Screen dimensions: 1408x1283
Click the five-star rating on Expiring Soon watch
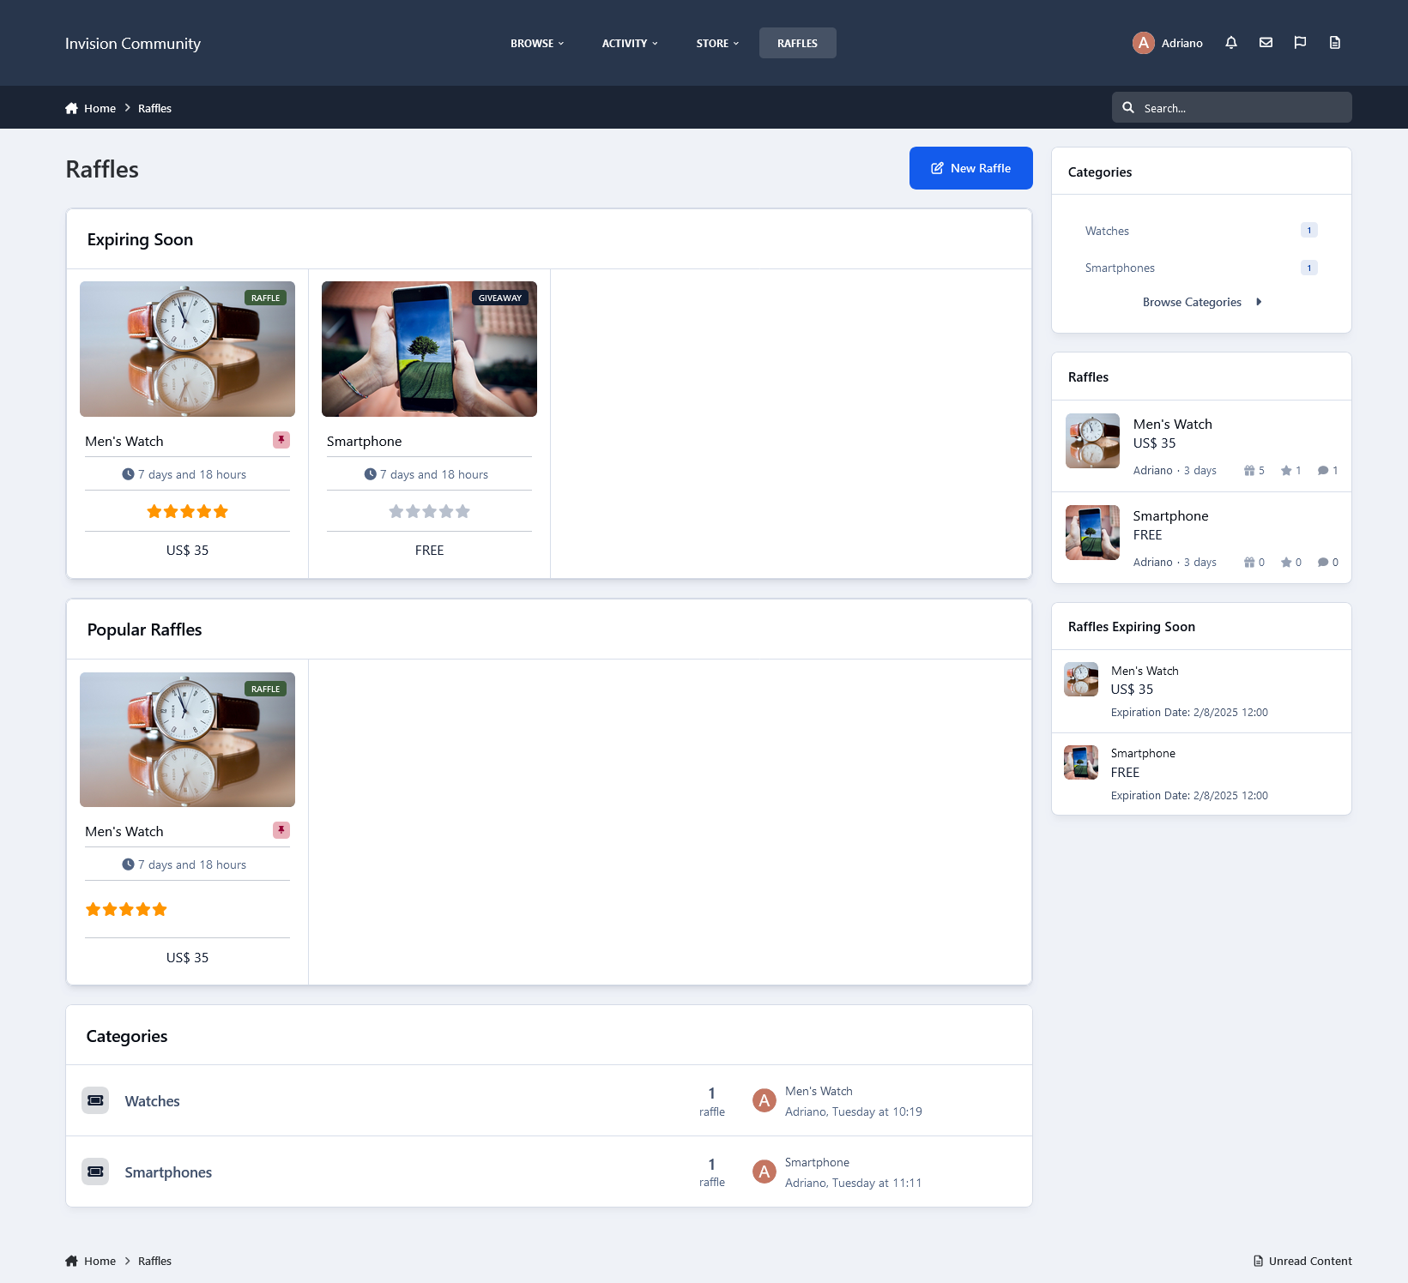pos(187,511)
